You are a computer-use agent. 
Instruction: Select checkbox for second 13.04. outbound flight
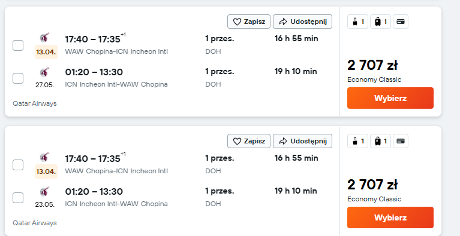[x=18, y=165]
